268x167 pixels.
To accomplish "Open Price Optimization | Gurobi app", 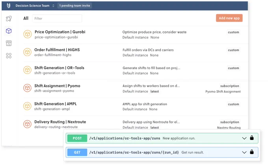I will (60, 32).
